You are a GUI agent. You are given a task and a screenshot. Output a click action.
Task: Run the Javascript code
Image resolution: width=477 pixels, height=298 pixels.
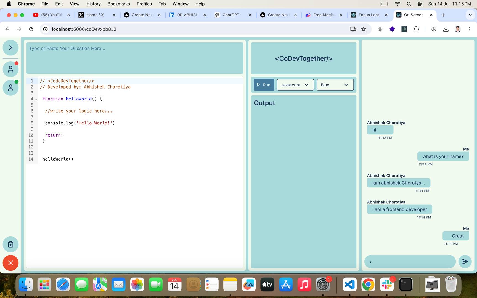pos(264,85)
